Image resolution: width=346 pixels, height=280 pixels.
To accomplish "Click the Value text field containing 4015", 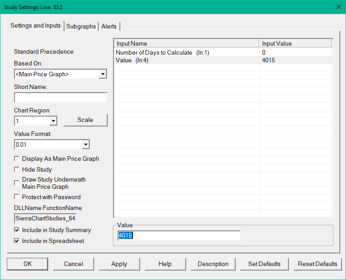I will pyautogui.click(x=179, y=236).
